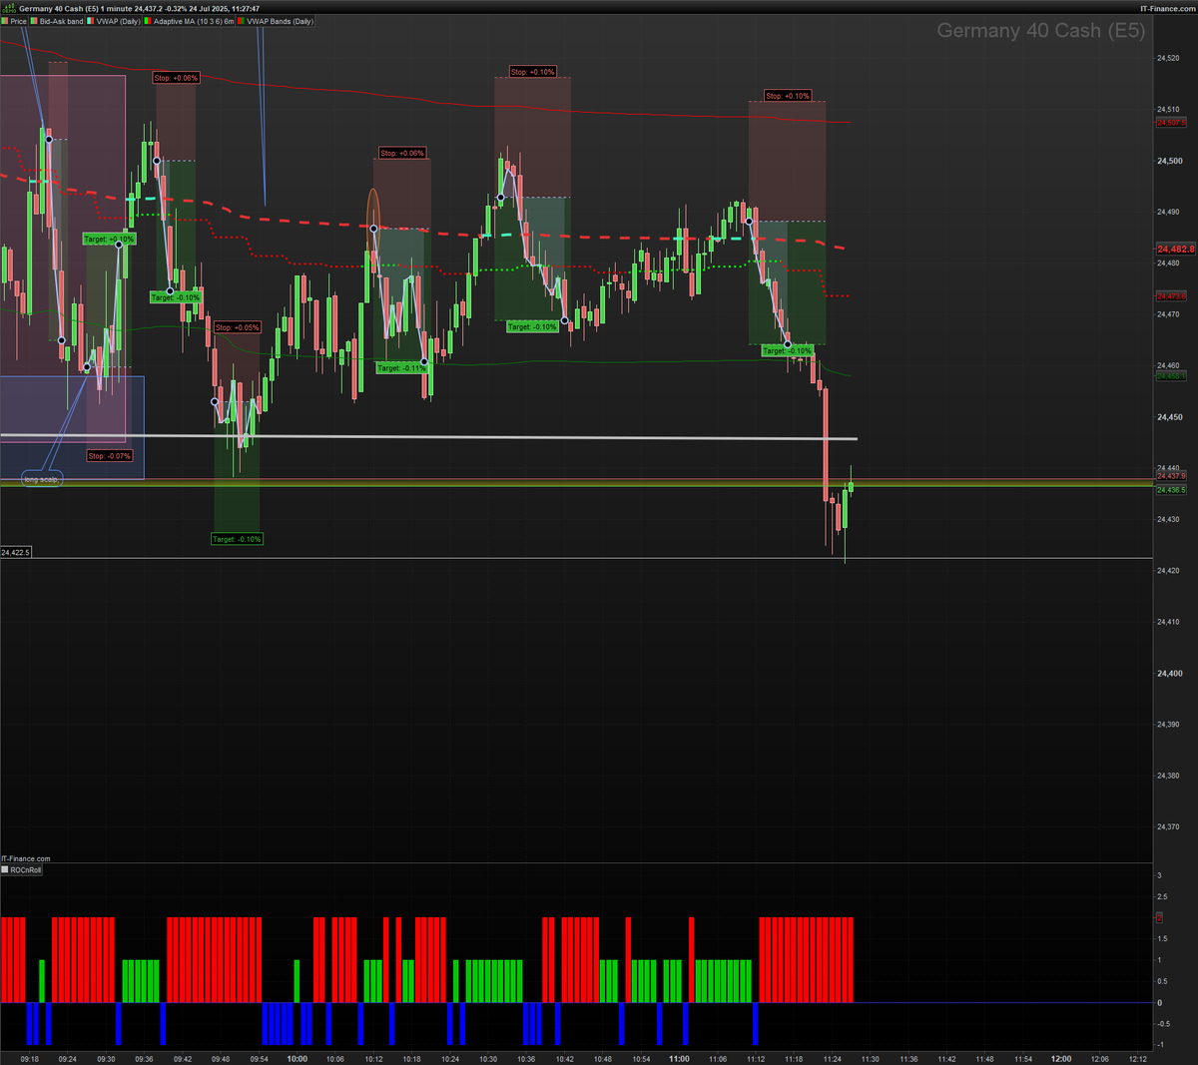
Task: Click the 11:00 time axis label
Action: (679, 1059)
